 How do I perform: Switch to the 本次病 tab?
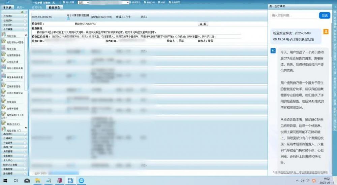click(7, 7)
